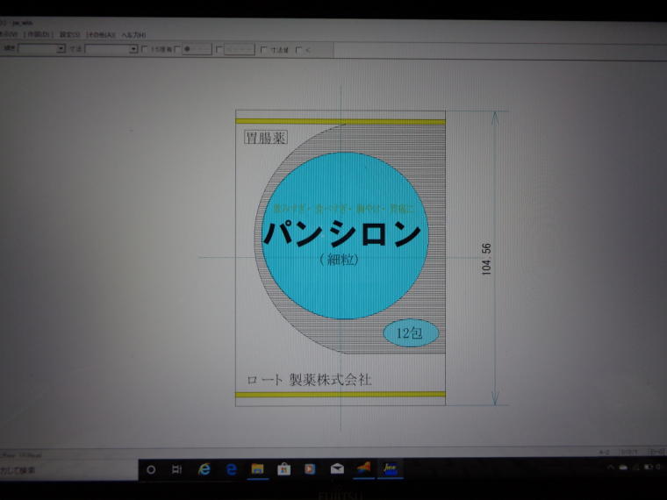Open Task View from the taskbar
The image size is (667, 500).
pos(176,469)
